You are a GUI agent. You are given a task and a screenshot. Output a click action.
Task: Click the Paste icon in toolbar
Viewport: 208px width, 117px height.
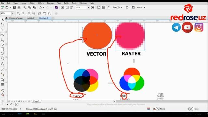click(x=34, y=7)
